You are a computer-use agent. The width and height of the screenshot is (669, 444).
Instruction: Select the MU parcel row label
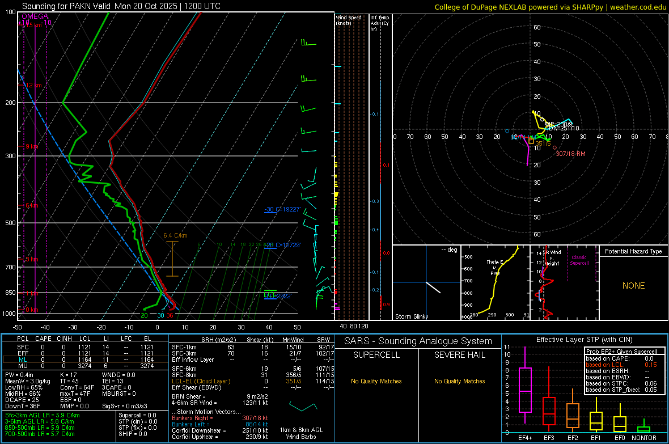pos(23,366)
